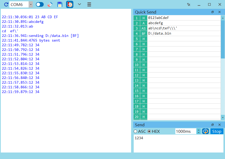The width and height of the screenshot is (225, 159).
Task: Decrease the send interval stepper
Action: tap(198, 133)
